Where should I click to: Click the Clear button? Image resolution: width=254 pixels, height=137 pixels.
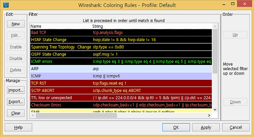pyautogui.click(x=16, y=113)
